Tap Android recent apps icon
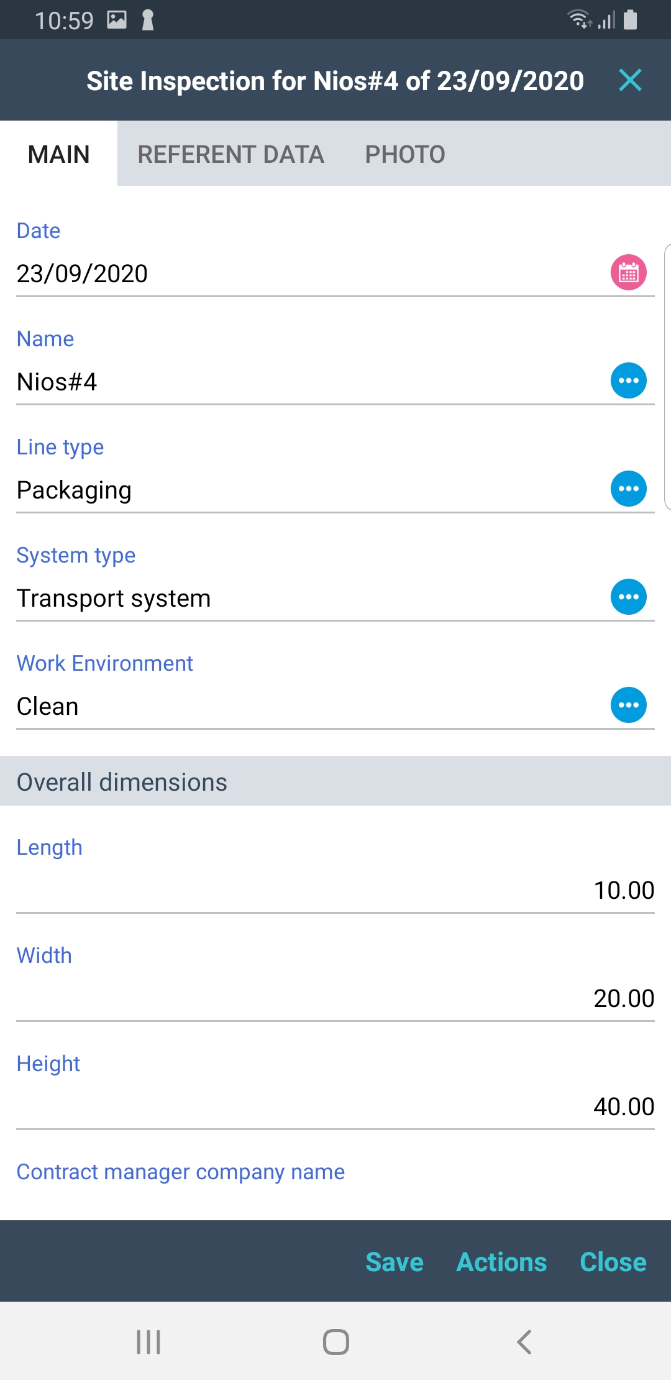671x1380 pixels. coord(148,1341)
